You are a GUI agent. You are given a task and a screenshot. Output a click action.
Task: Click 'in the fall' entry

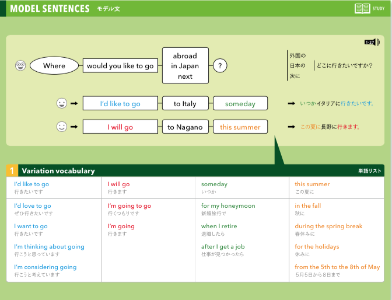(x=308, y=206)
